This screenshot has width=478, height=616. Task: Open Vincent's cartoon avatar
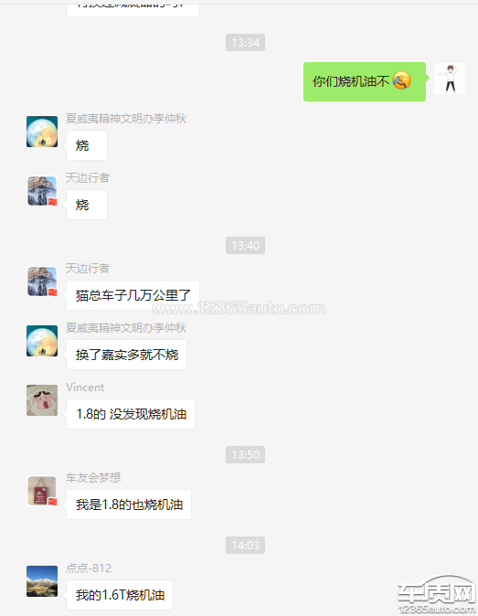(x=42, y=400)
